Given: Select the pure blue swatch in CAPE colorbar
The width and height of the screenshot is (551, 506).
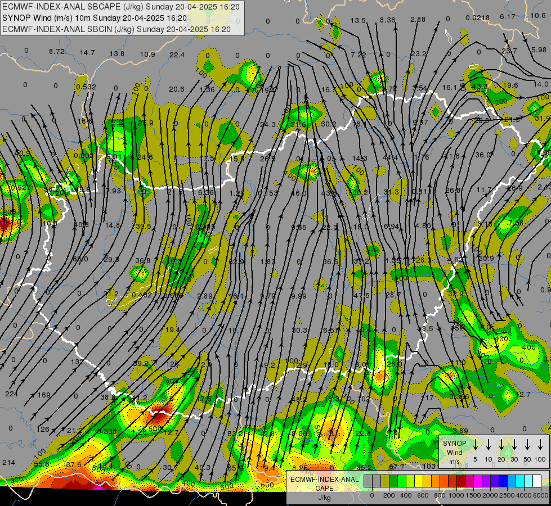Looking at the screenshot, I should pos(503,481).
